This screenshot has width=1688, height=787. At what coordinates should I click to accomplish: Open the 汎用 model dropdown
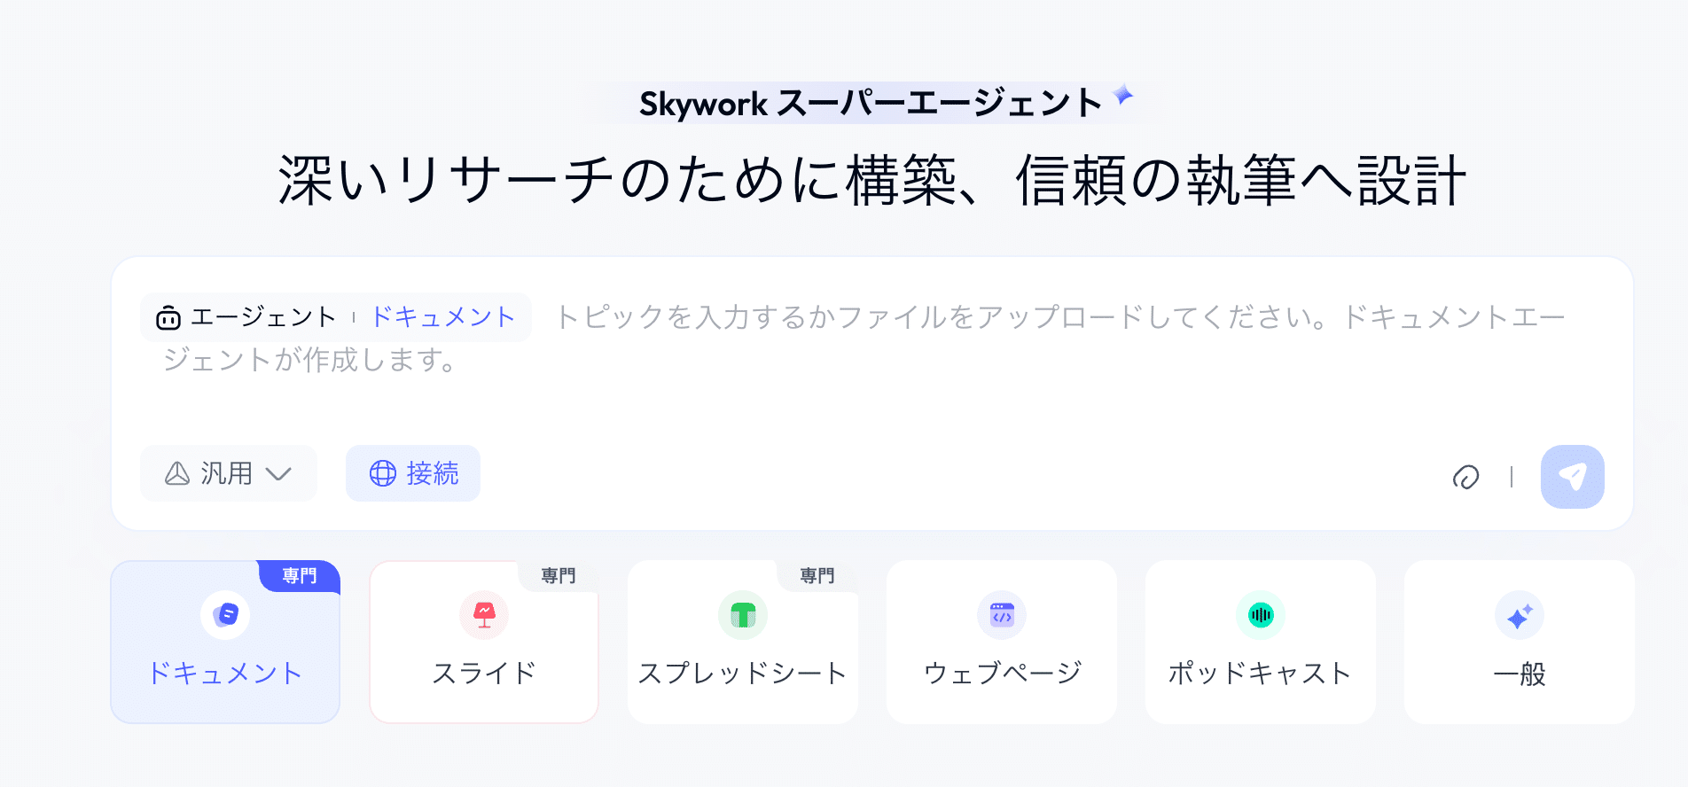pos(228,473)
